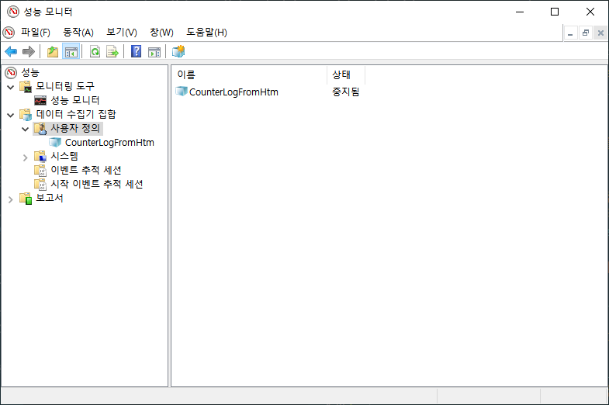609x405 pixels.
Task: Click the 사용자 정의 folder icon
Action: pos(40,129)
